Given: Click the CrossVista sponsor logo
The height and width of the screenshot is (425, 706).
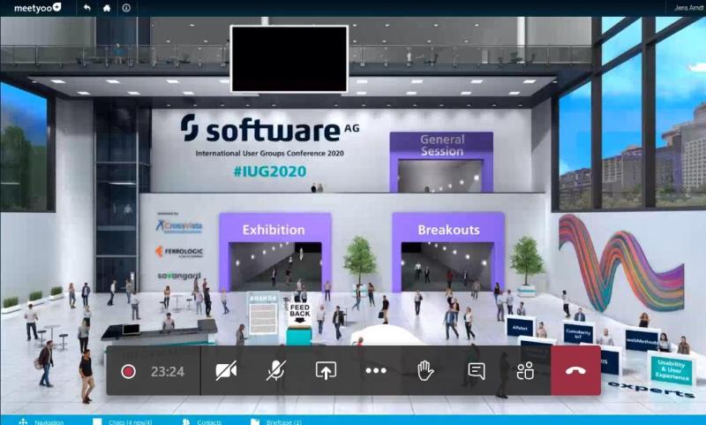Looking at the screenshot, I should tap(179, 226).
